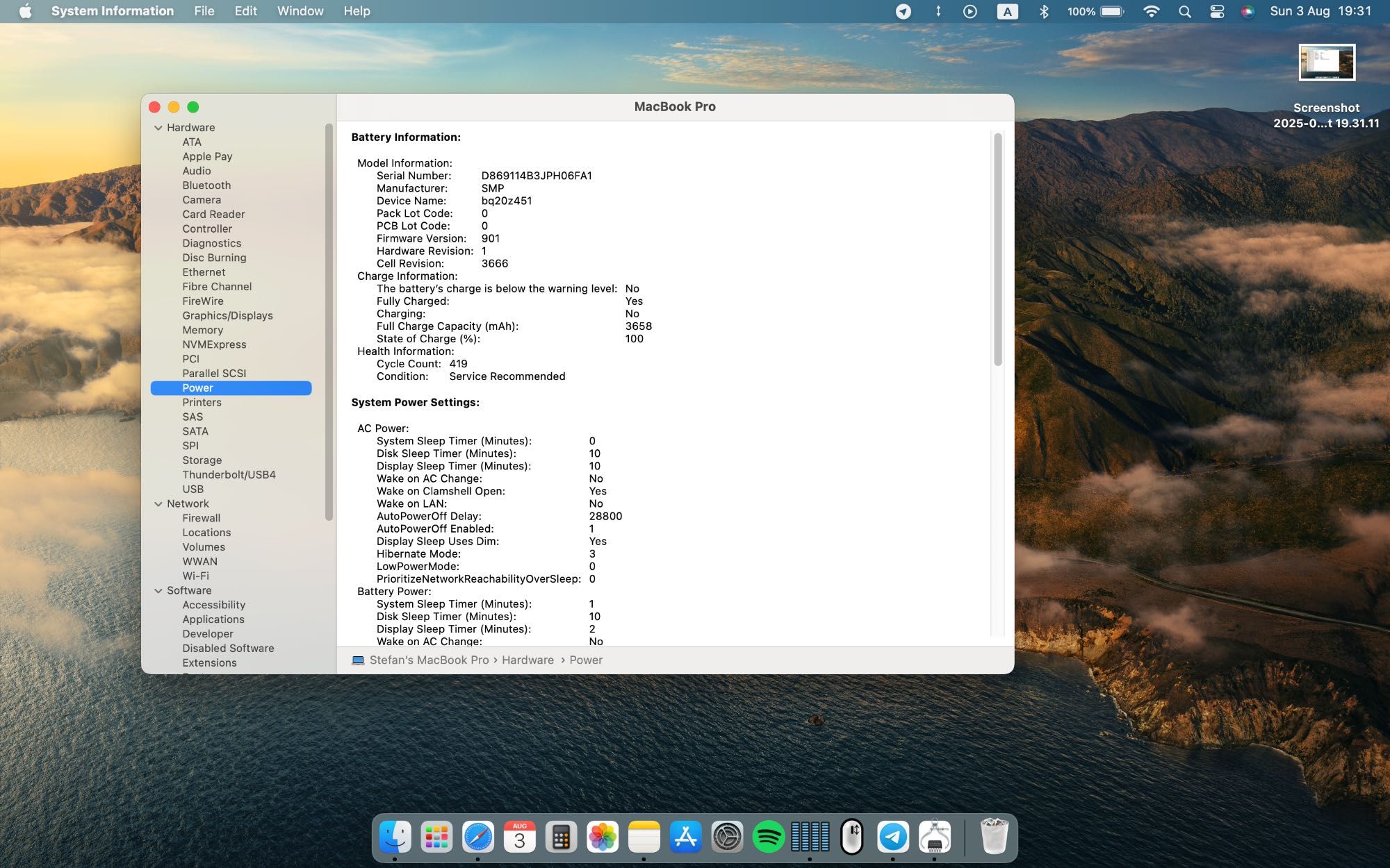1390x868 pixels.
Task: Click the Service Recommended condition text
Action: point(507,376)
